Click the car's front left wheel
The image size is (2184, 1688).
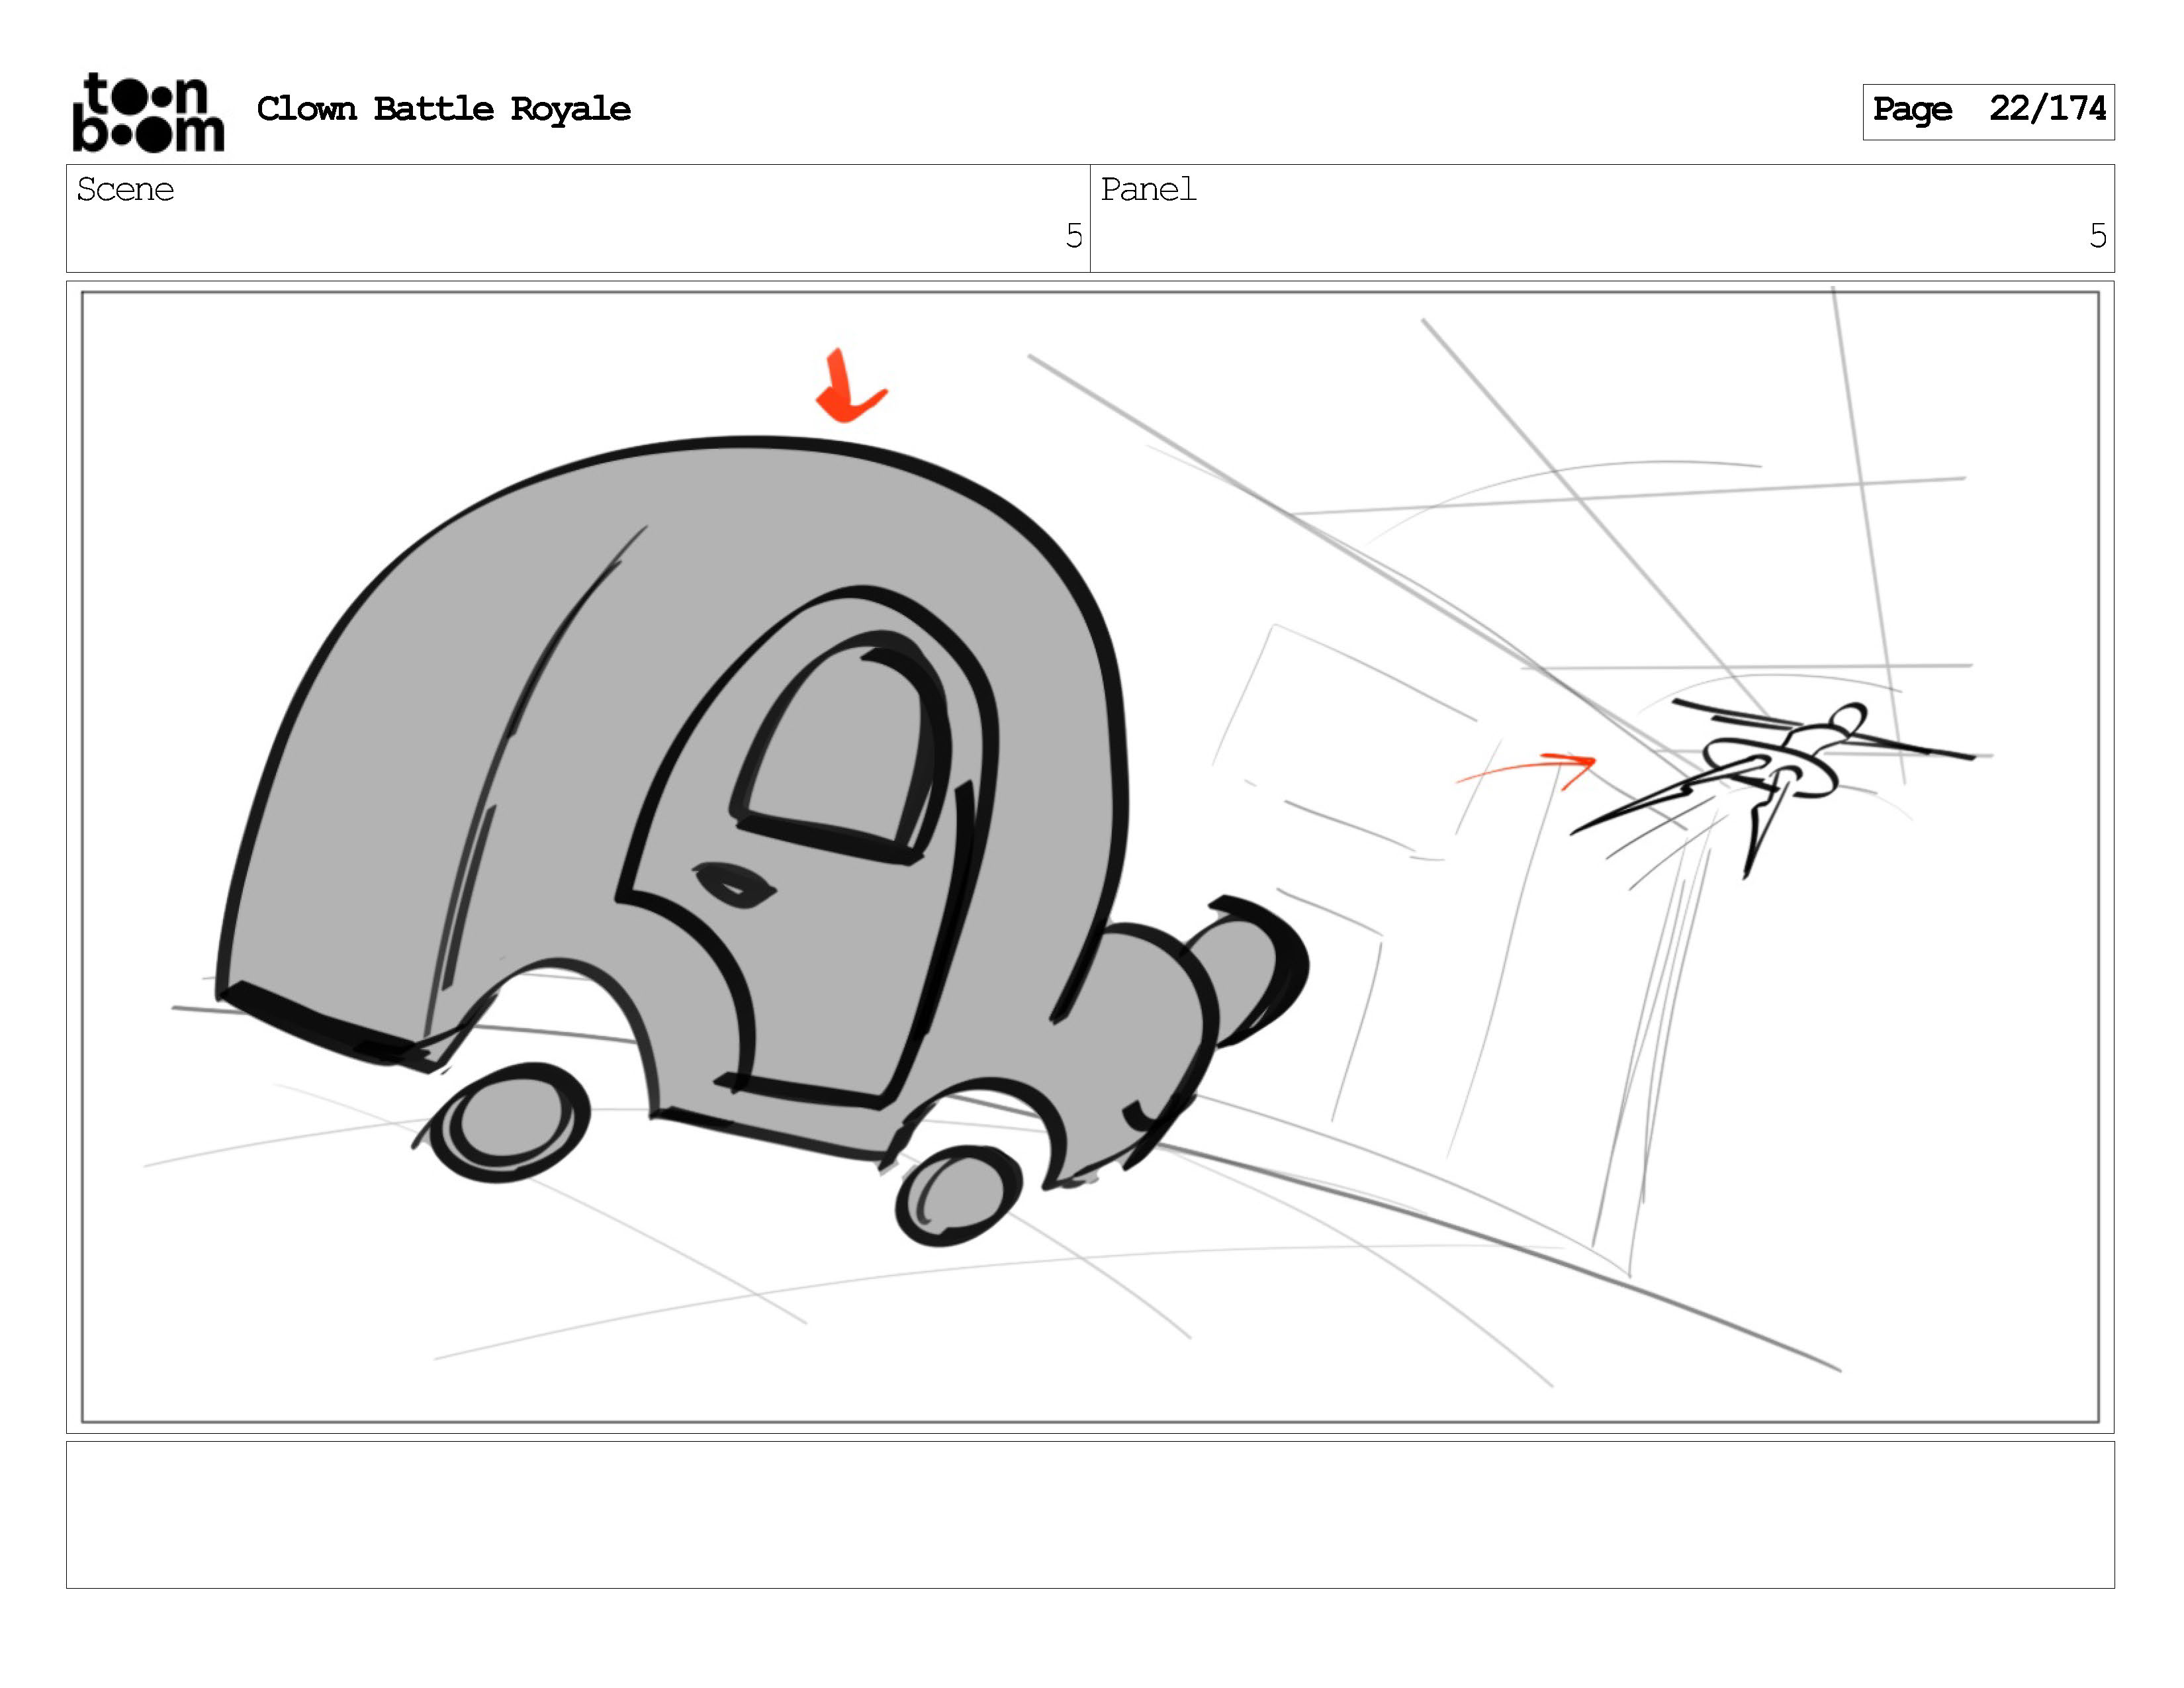click(x=511, y=1122)
